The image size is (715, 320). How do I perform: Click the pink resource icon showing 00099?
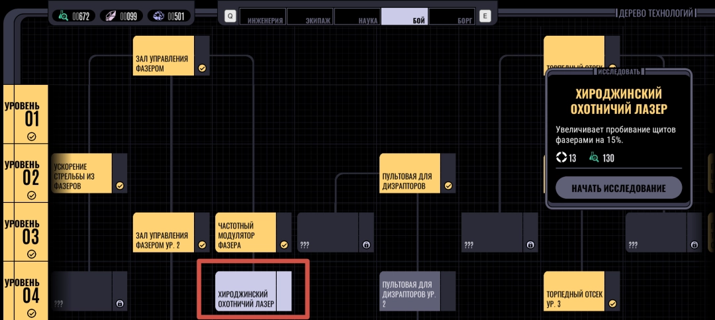coord(110,16)
